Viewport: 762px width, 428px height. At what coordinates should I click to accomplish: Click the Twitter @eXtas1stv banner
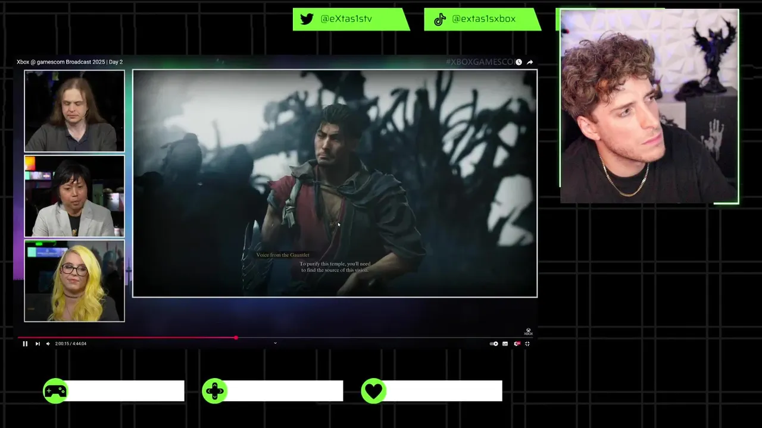(351, 19)
